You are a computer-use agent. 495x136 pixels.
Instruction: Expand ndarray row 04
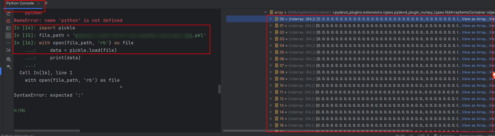pos(270,45)
